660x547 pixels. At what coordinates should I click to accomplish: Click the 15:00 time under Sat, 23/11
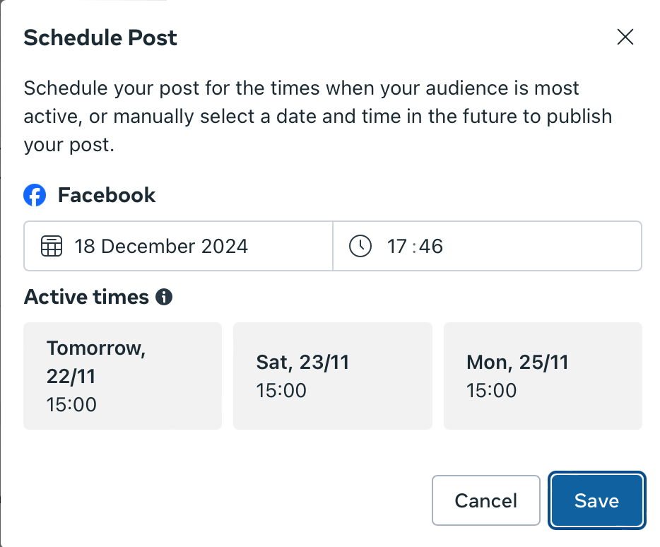coord(281,390)
